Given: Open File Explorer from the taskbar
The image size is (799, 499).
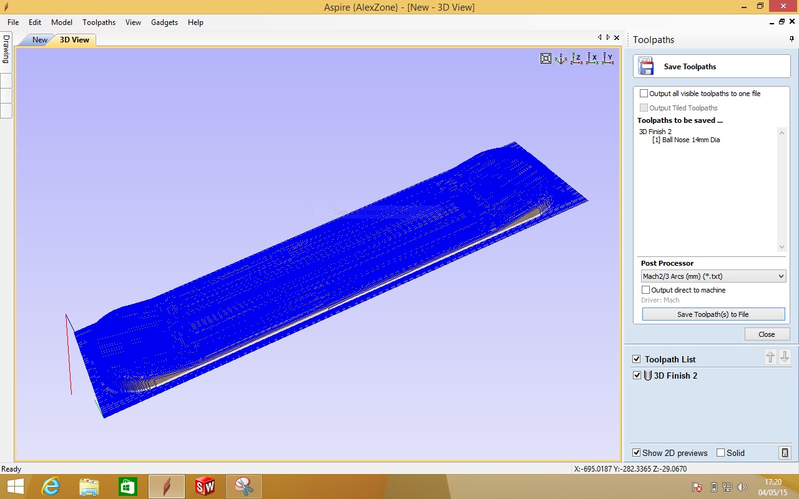Looking at the screenshot, I should click(x=89, y=487).
